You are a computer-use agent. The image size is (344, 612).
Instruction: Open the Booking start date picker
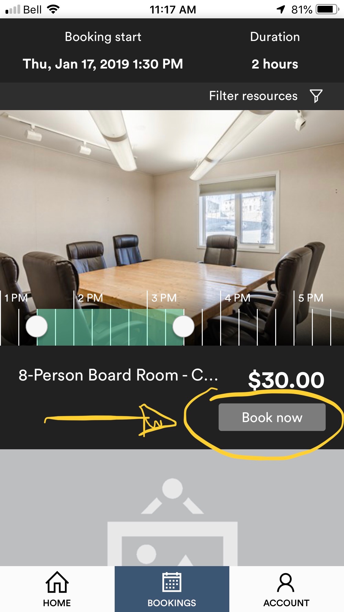(x=103, y=50)
